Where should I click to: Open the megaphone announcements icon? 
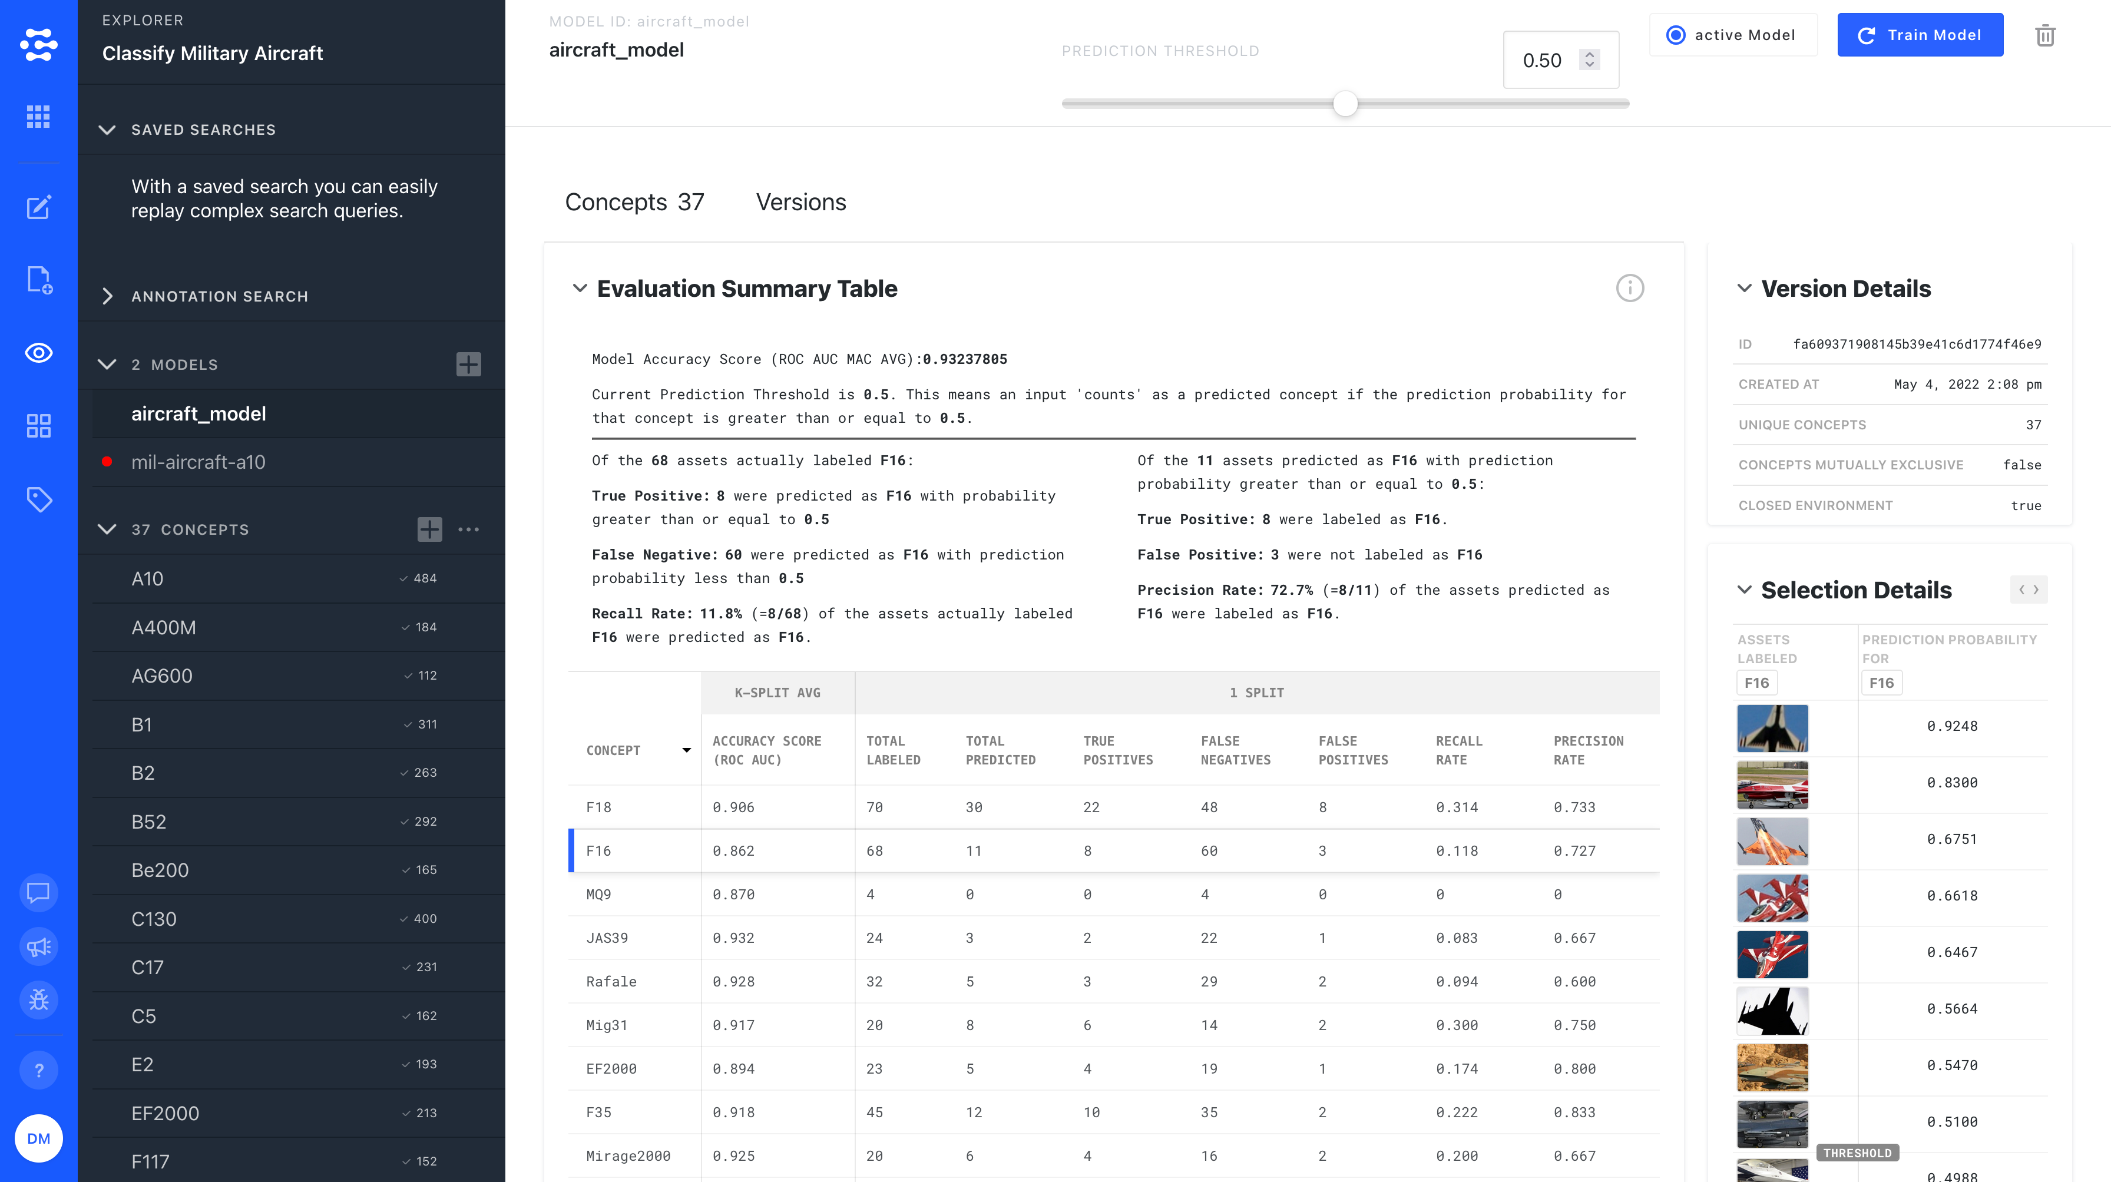tap(38, 947)
